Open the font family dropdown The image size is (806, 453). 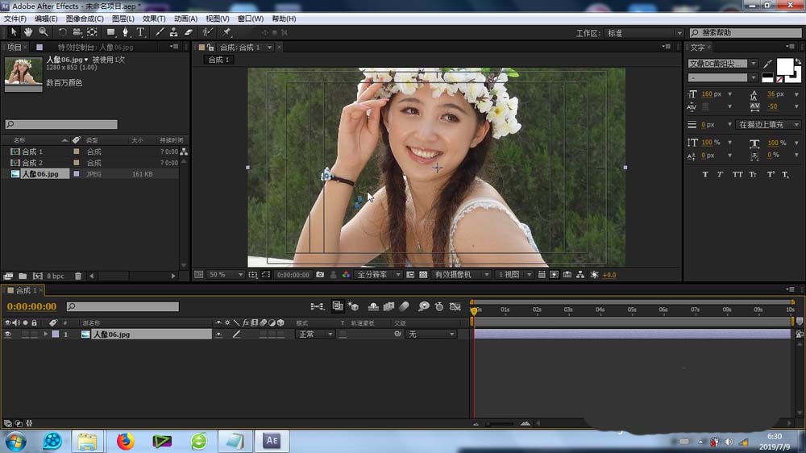722,64
